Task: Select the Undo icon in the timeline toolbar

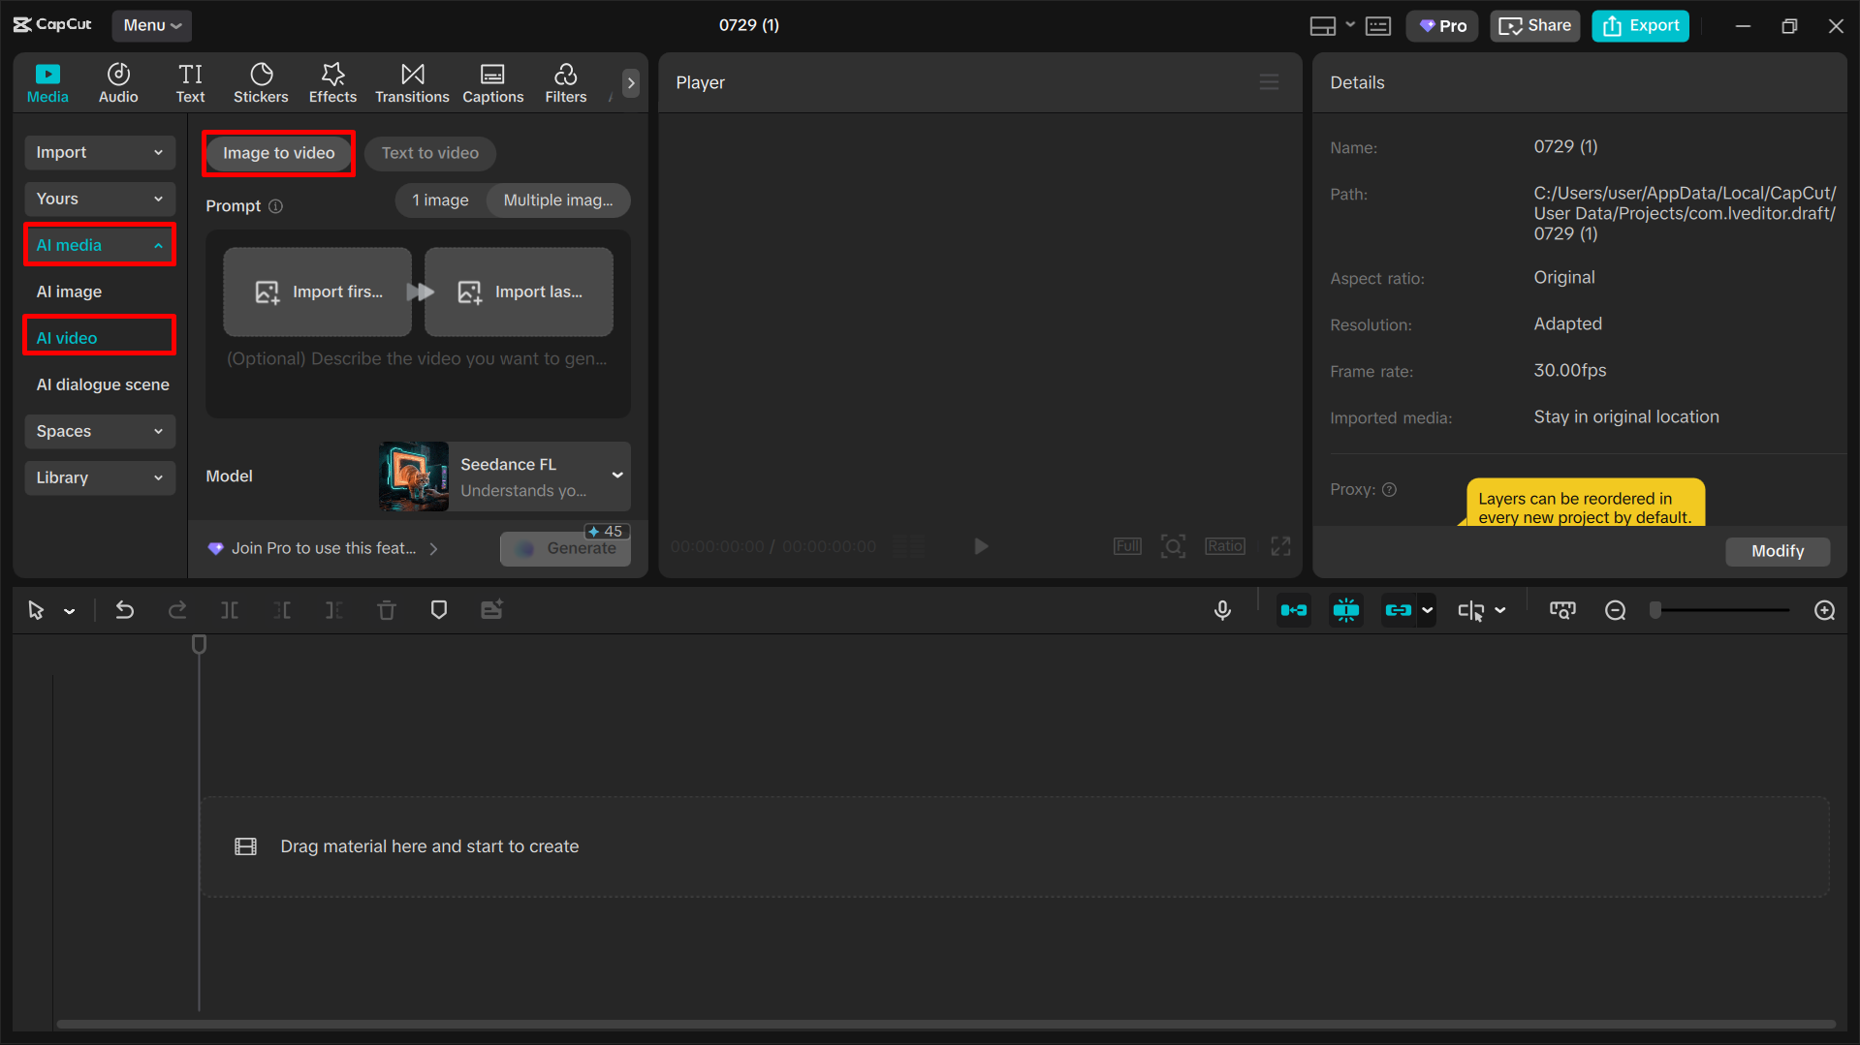Action: (124, 610)
